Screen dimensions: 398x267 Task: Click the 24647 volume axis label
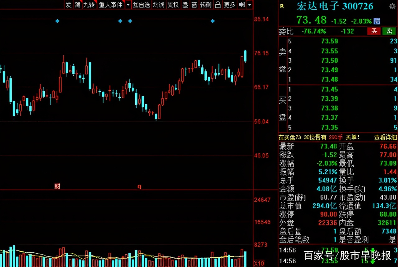coord(262,200)
